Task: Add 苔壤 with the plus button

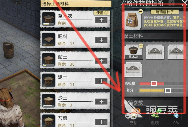Action: coord(101,122)
